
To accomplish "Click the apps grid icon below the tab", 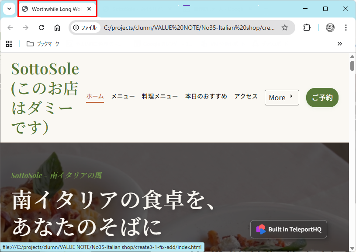I will pyautogui.click(x=9, y=44).
